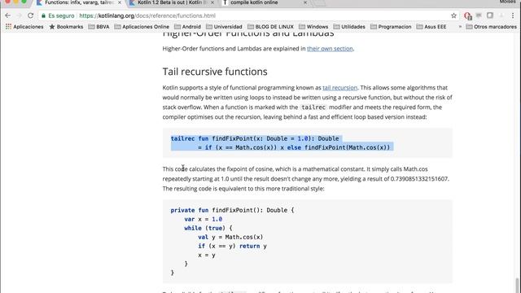Open BLOG DE LINUX bookmark folder

coord(270,27)
